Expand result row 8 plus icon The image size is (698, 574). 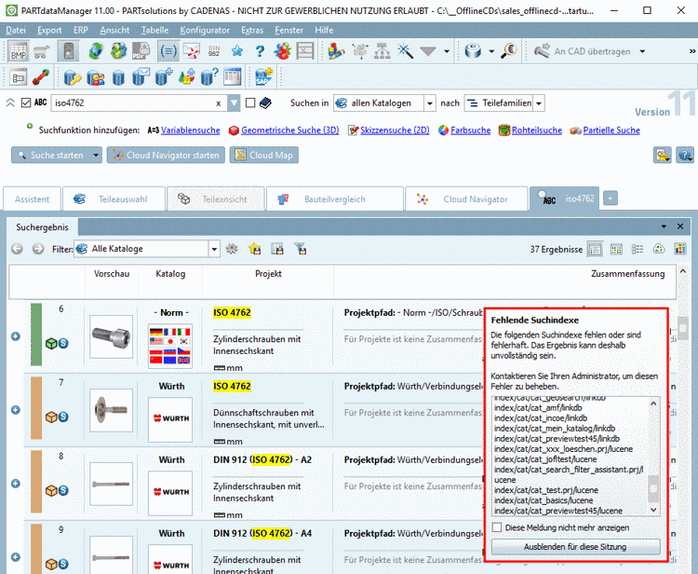click(x=16, y=484)
